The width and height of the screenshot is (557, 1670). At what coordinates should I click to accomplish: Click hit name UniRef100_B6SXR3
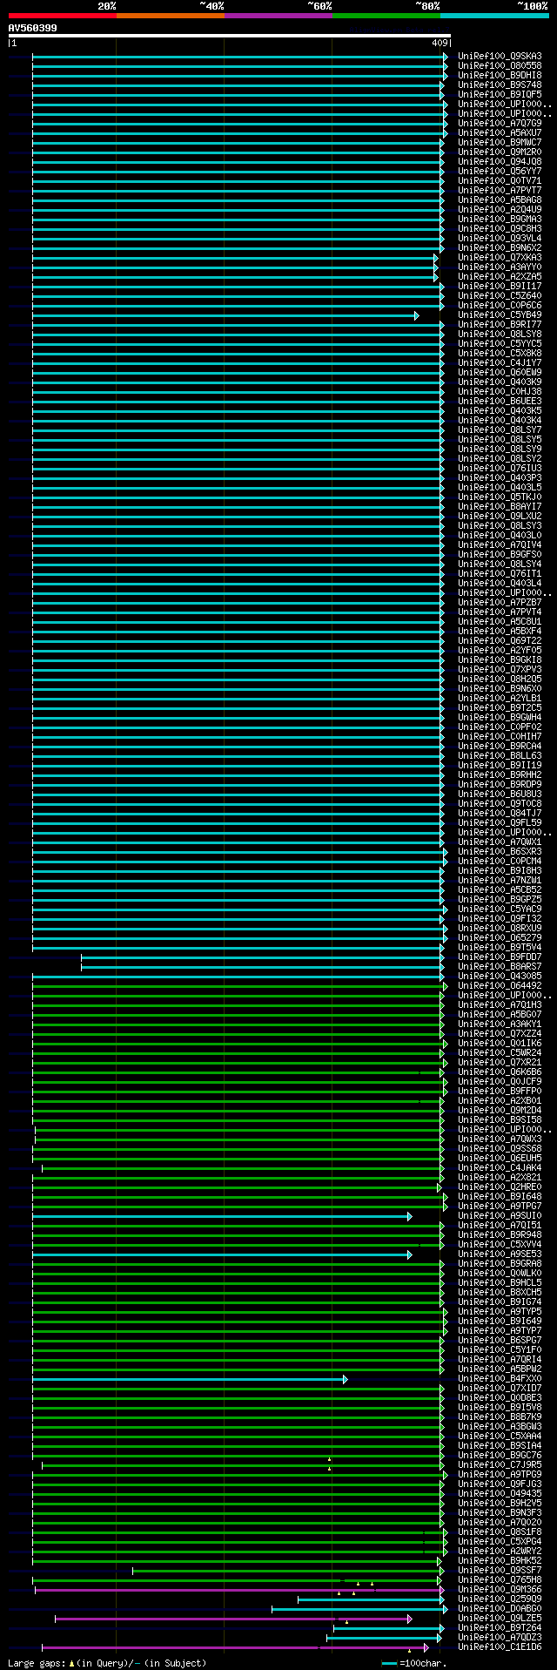pos(500,852)
